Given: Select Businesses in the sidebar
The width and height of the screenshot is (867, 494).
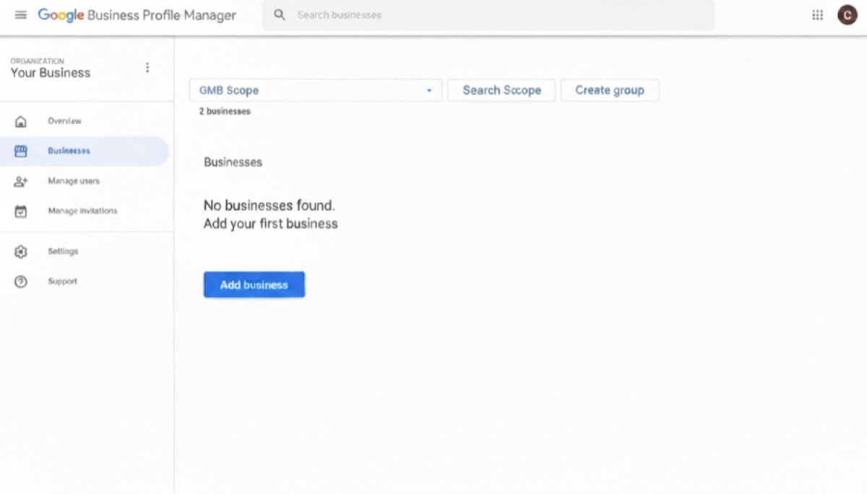Looking at the screenshot, I should click(85, 151).
